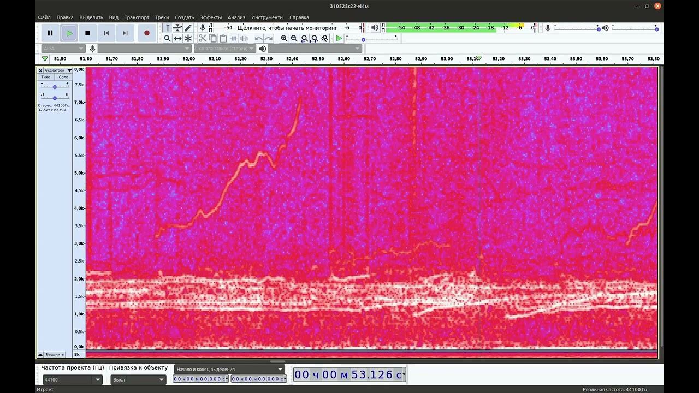Silence the selected audio

coord(244,38)
